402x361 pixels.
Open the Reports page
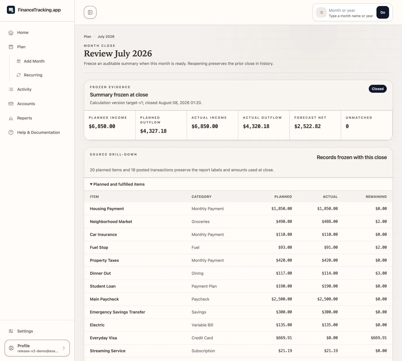pyautogui.click(x=37, y=118)
